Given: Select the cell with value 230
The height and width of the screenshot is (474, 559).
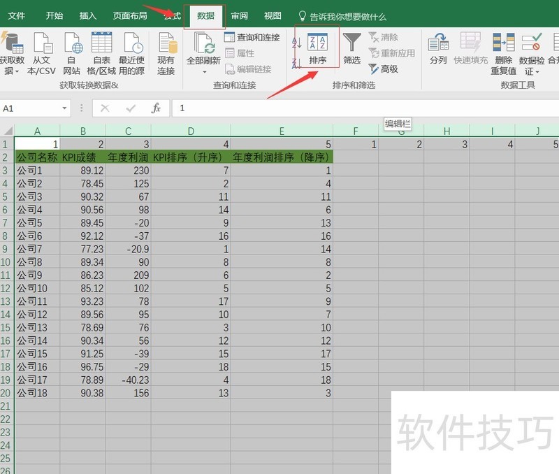Looking at the screenshot, I should (129, 171).
